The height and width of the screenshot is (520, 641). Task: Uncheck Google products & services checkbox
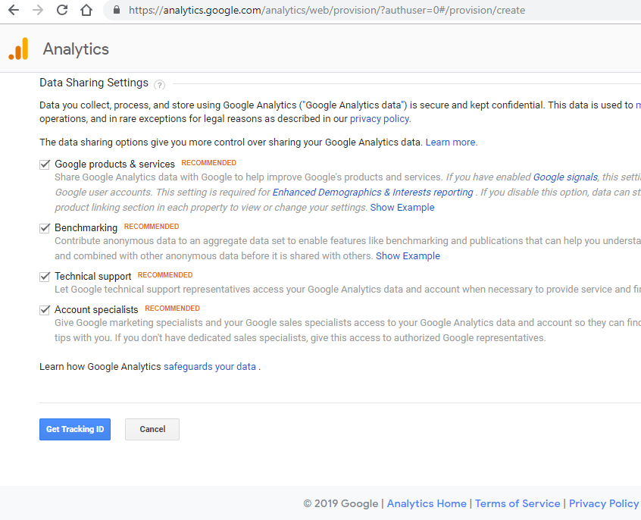[x=45, y=164]
